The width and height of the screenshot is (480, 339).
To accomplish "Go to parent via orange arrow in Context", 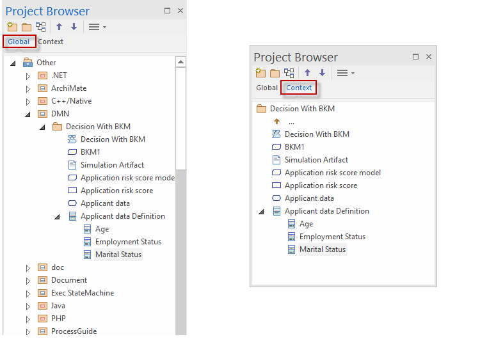I will pos(276,122).
